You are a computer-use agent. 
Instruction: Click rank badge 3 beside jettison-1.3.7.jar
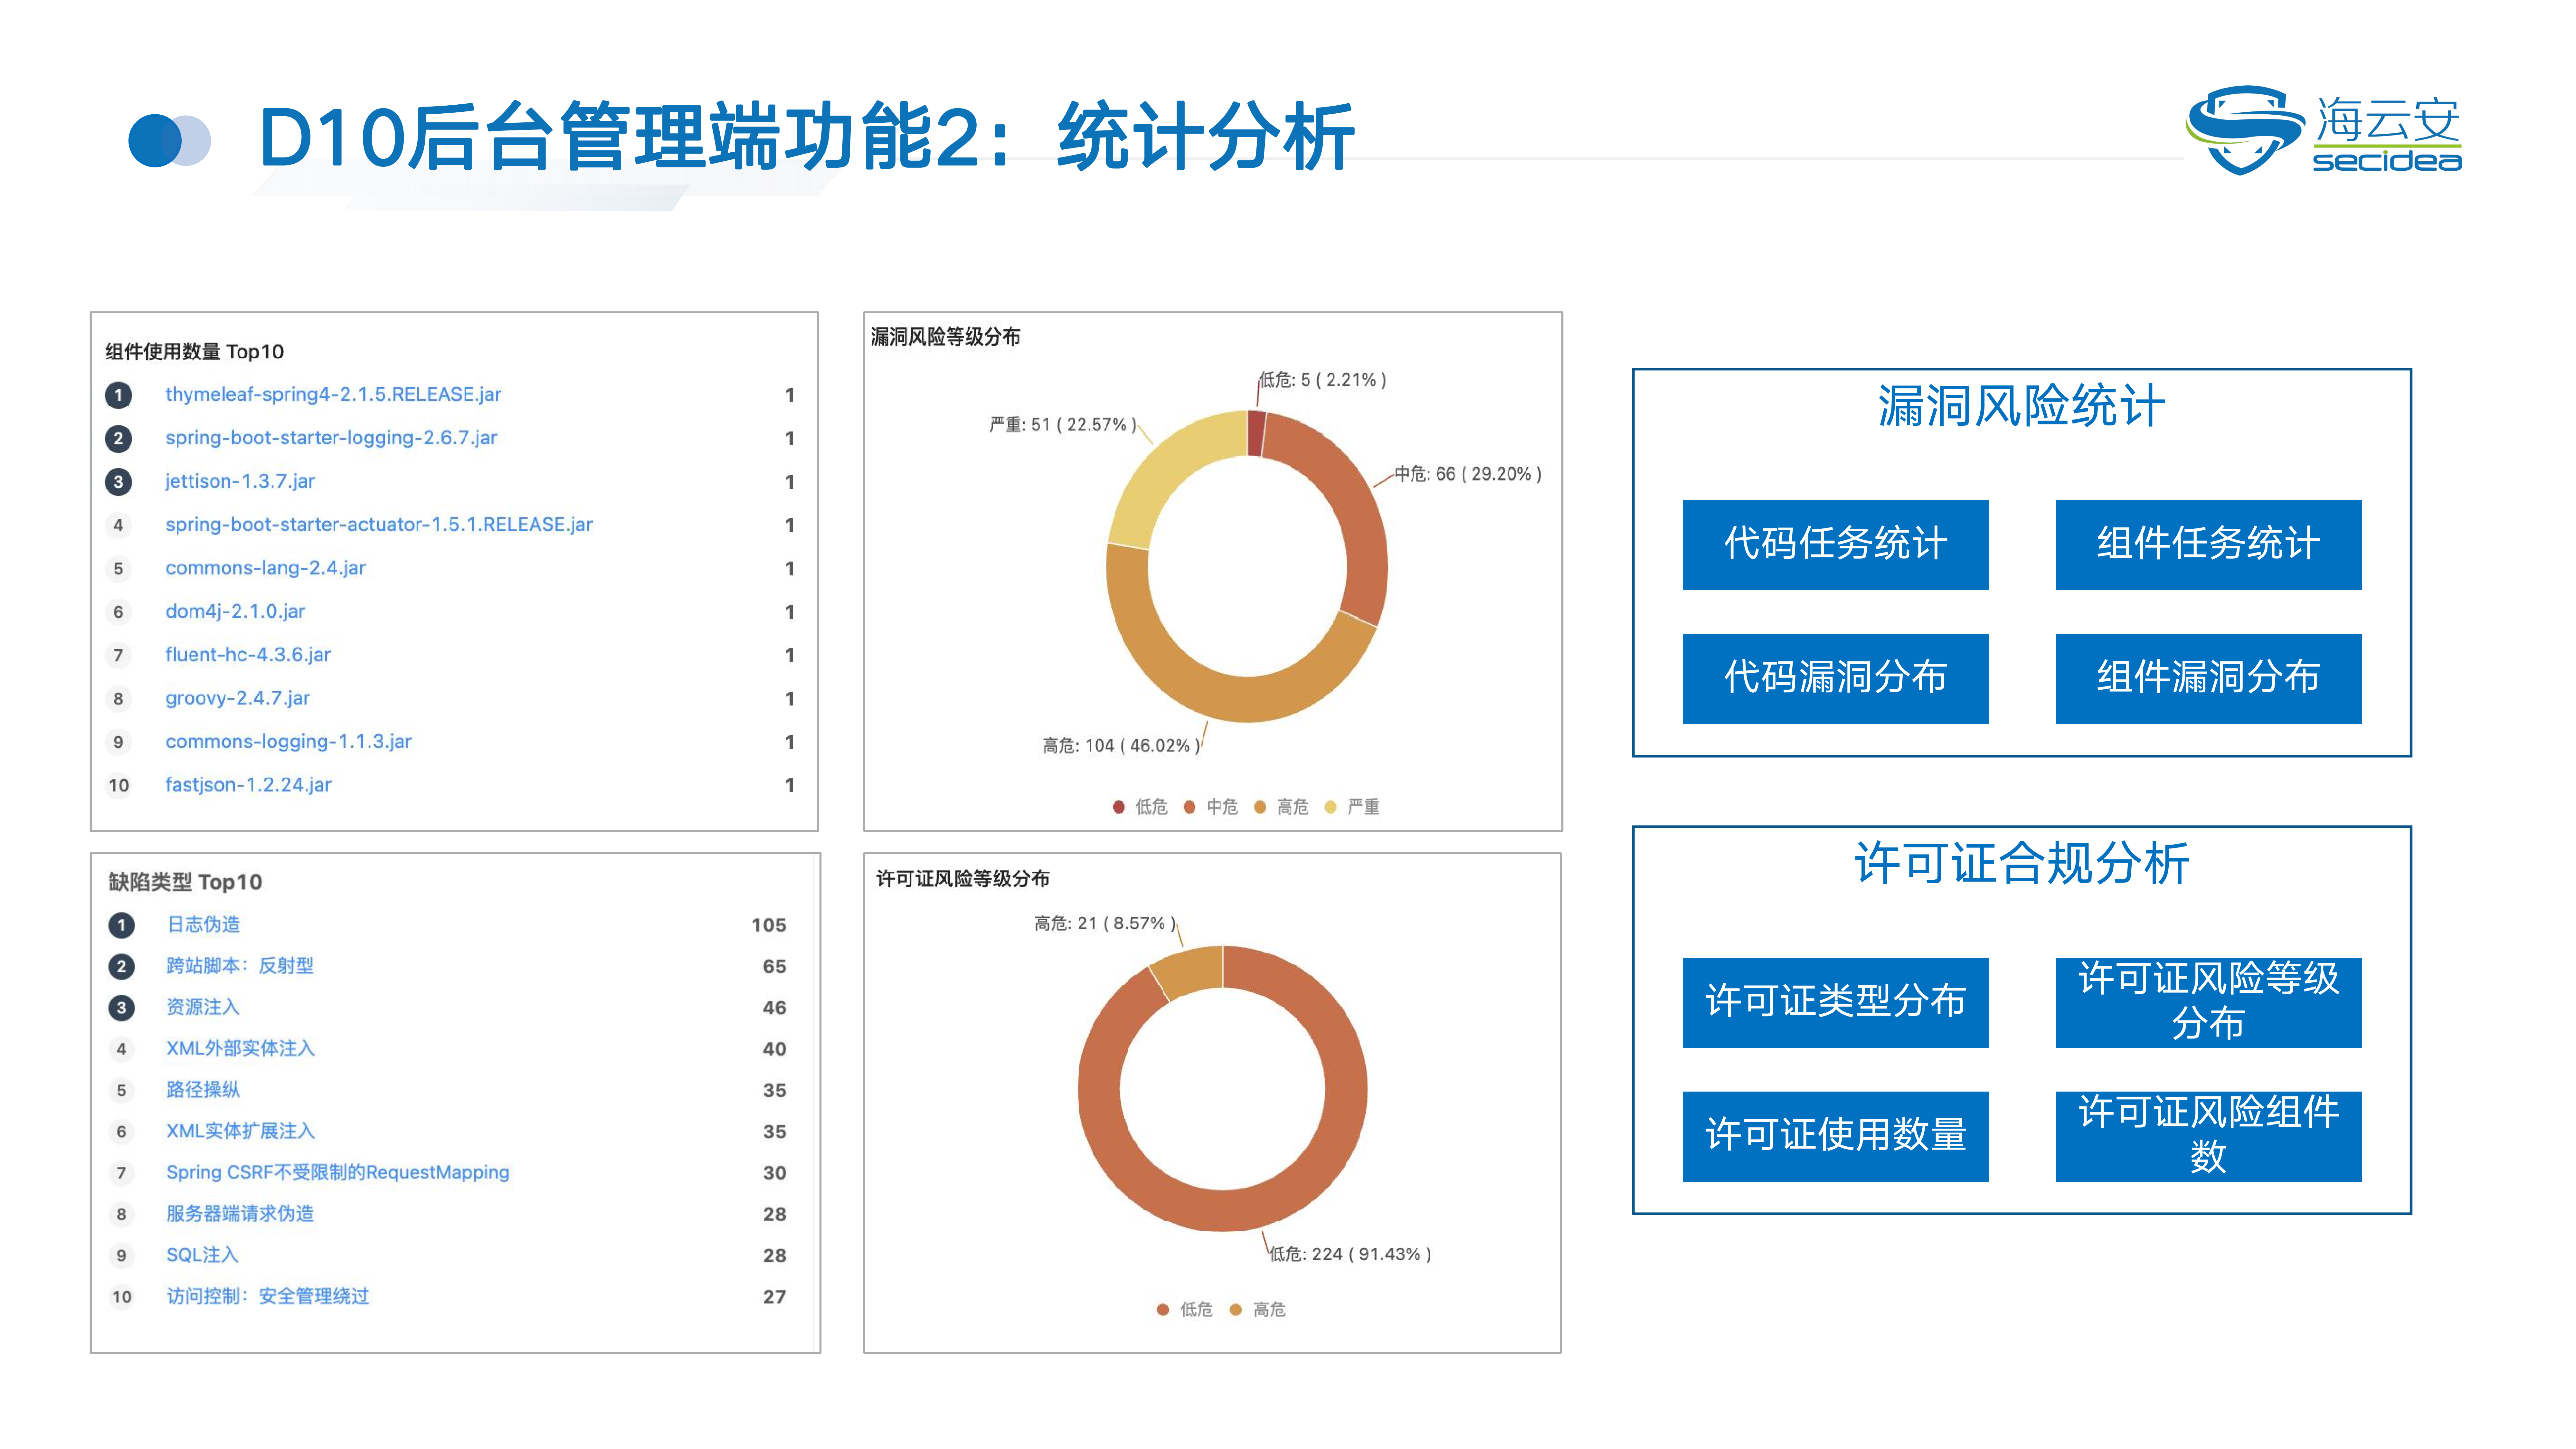(x=118, y=482)
